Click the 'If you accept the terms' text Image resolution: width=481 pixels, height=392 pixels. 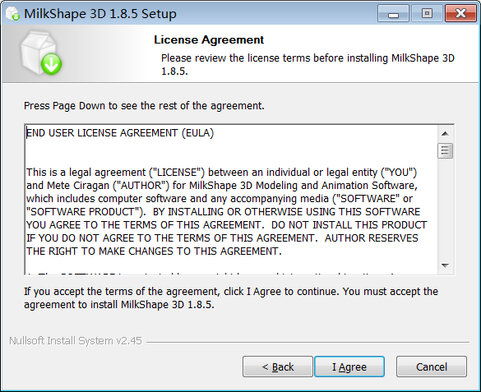[231, 298]
